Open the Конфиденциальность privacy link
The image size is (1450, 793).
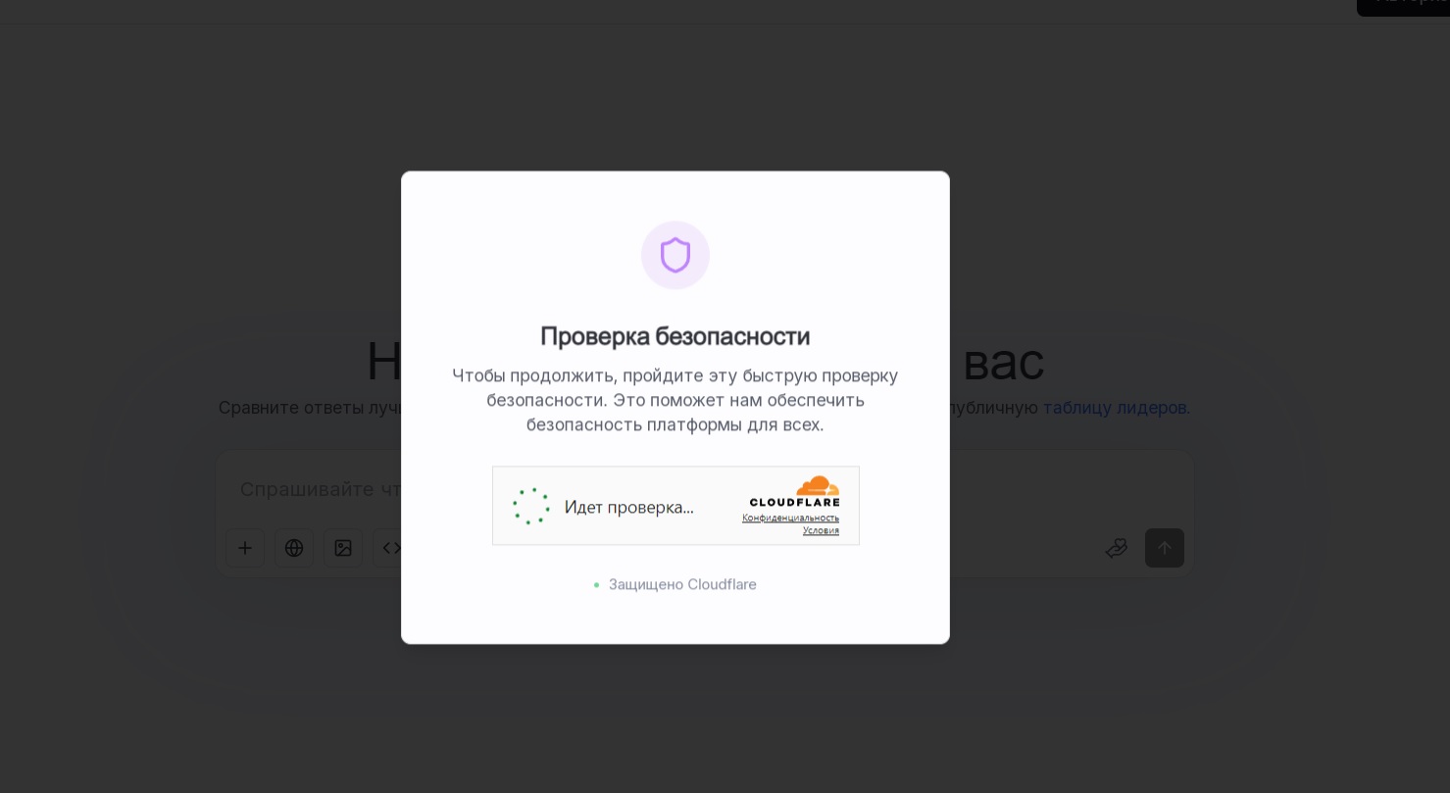(790, 518)
